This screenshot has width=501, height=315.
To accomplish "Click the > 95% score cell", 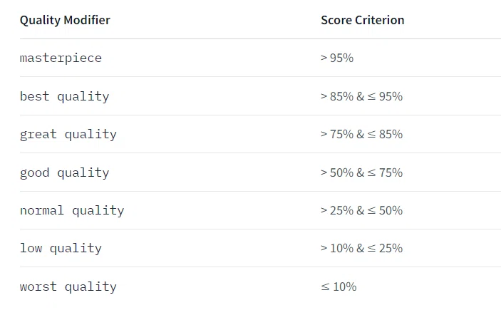I will (x=337, y=58).
